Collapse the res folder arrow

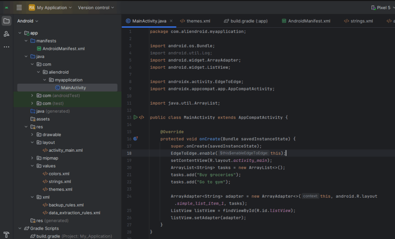(26, 127)
